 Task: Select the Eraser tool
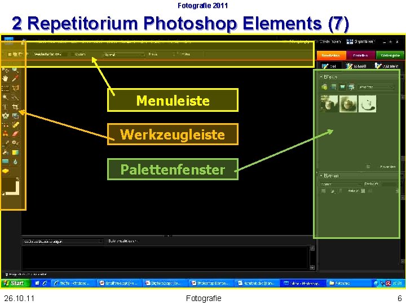[15, 134]
